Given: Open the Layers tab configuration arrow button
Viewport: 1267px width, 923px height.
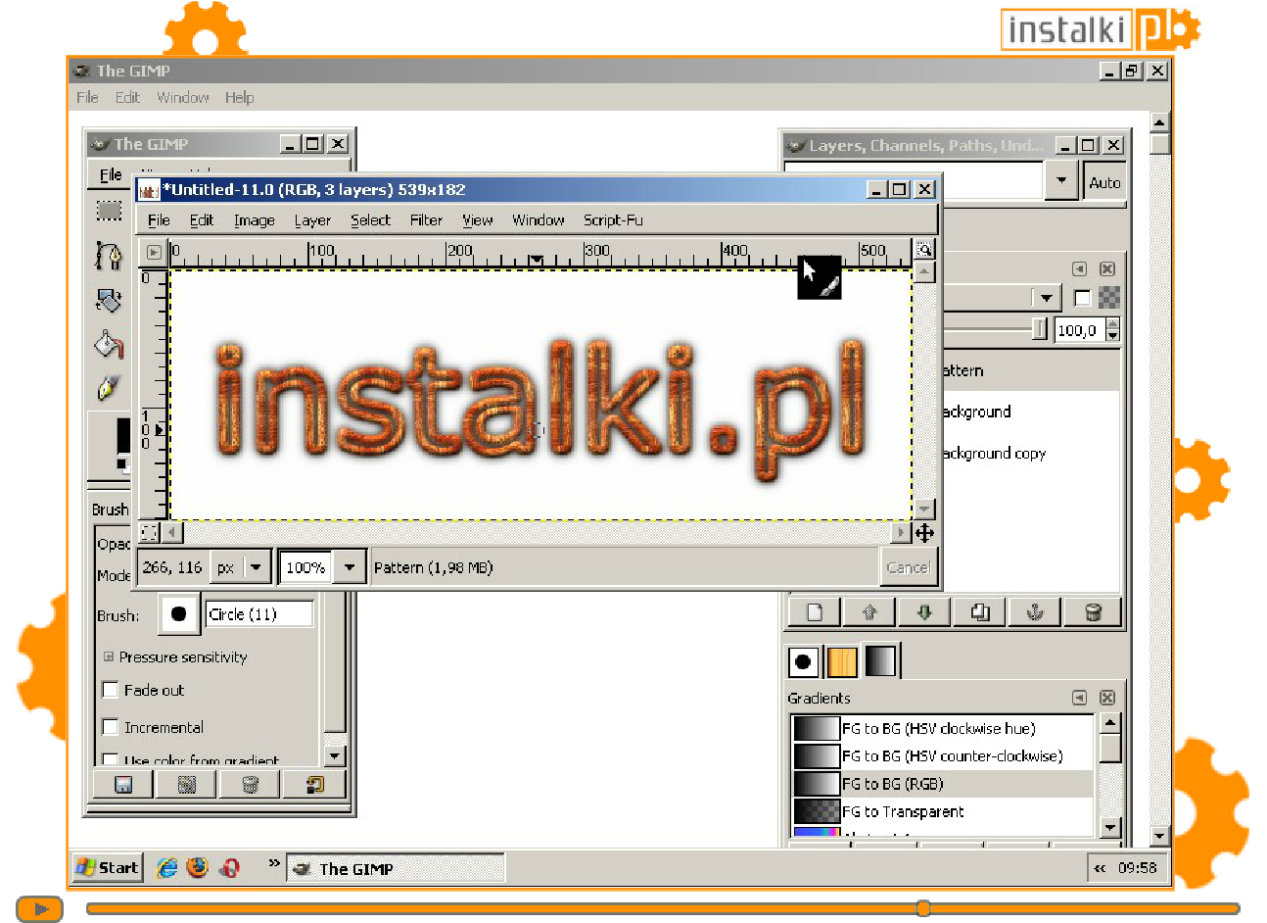Looking at the screenshot, I should click(1079, 268).
